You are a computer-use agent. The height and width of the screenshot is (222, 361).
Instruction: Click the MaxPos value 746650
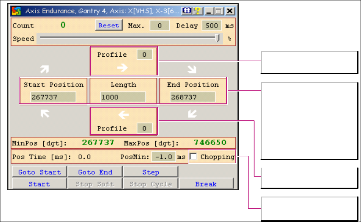tap(210, 143)
